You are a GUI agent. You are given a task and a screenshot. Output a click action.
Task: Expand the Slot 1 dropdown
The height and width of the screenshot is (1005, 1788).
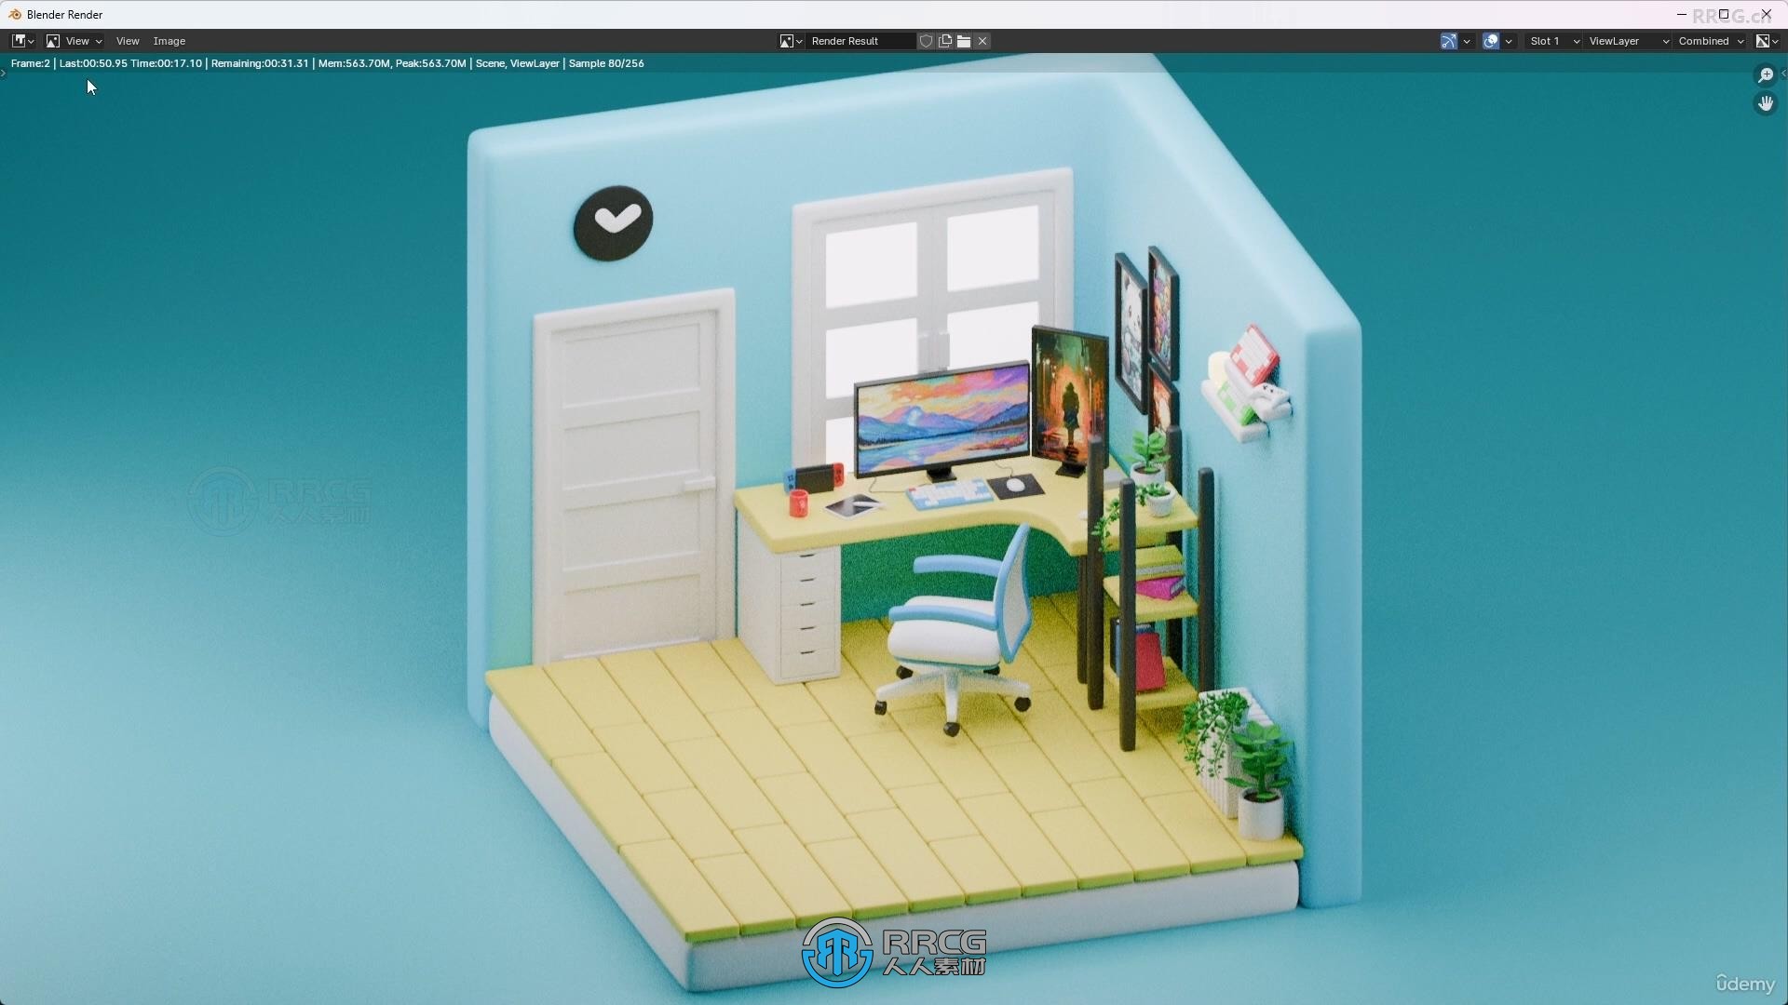(x=1576, y=41)
